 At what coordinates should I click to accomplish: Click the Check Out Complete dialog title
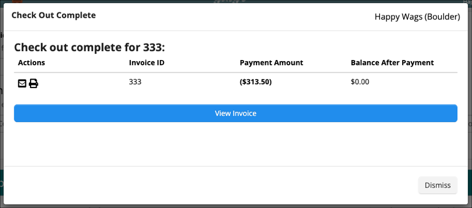point(54,15)
